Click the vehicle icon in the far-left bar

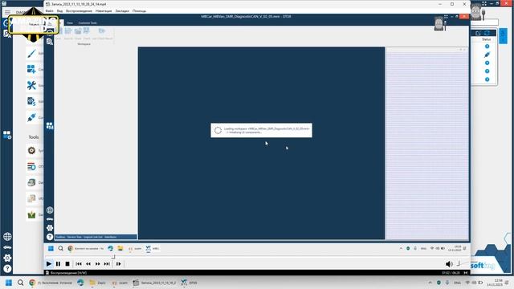[x=7, y=247]
